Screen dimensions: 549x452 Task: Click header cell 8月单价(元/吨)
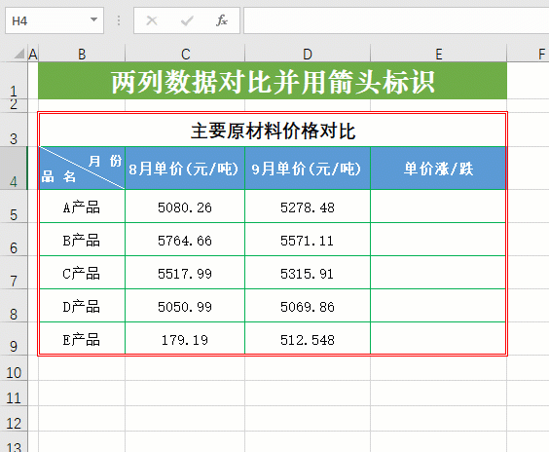click(x=185, y=169)
